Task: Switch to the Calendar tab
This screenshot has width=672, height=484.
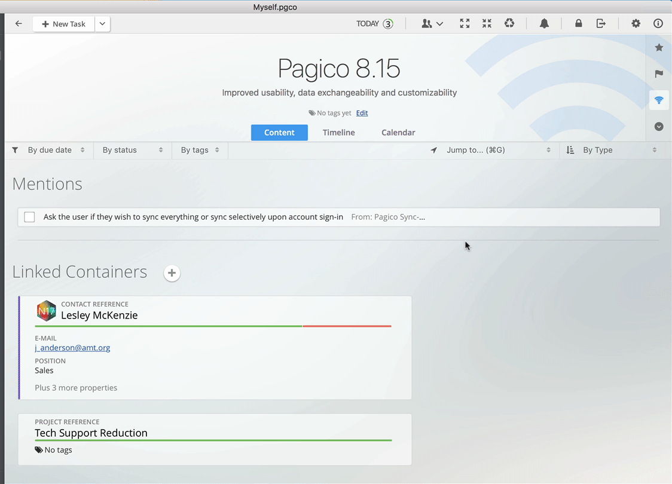Action: pyautogui.click(x=398, y=133)
